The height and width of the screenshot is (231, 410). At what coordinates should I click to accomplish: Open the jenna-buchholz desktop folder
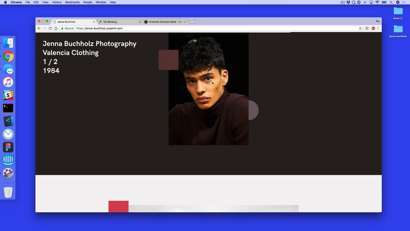click(x=398, y=29)
